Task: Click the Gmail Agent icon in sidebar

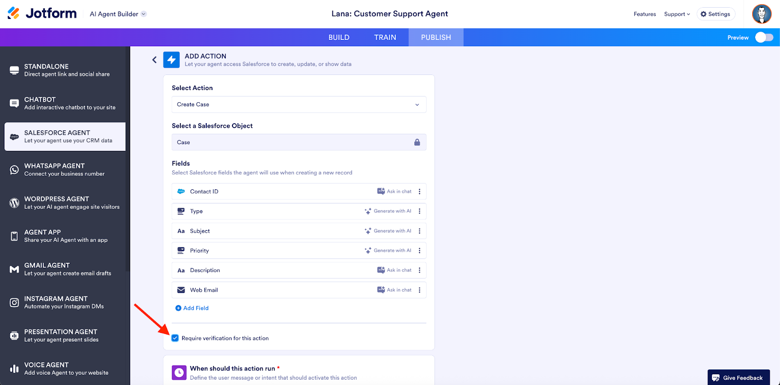Action: 15,269
